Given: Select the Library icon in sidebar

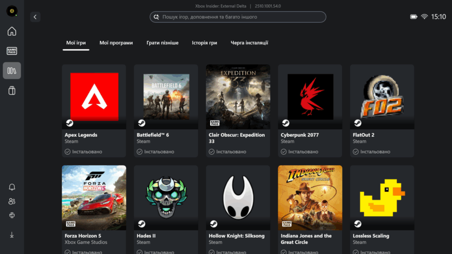Looking at the screenshot, I should [x=11, y=71].
